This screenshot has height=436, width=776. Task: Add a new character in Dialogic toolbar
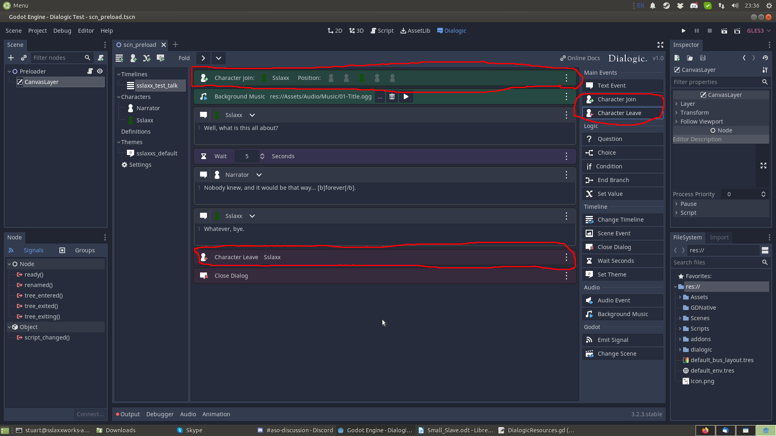pyautogui.click(x=133, y=58)
